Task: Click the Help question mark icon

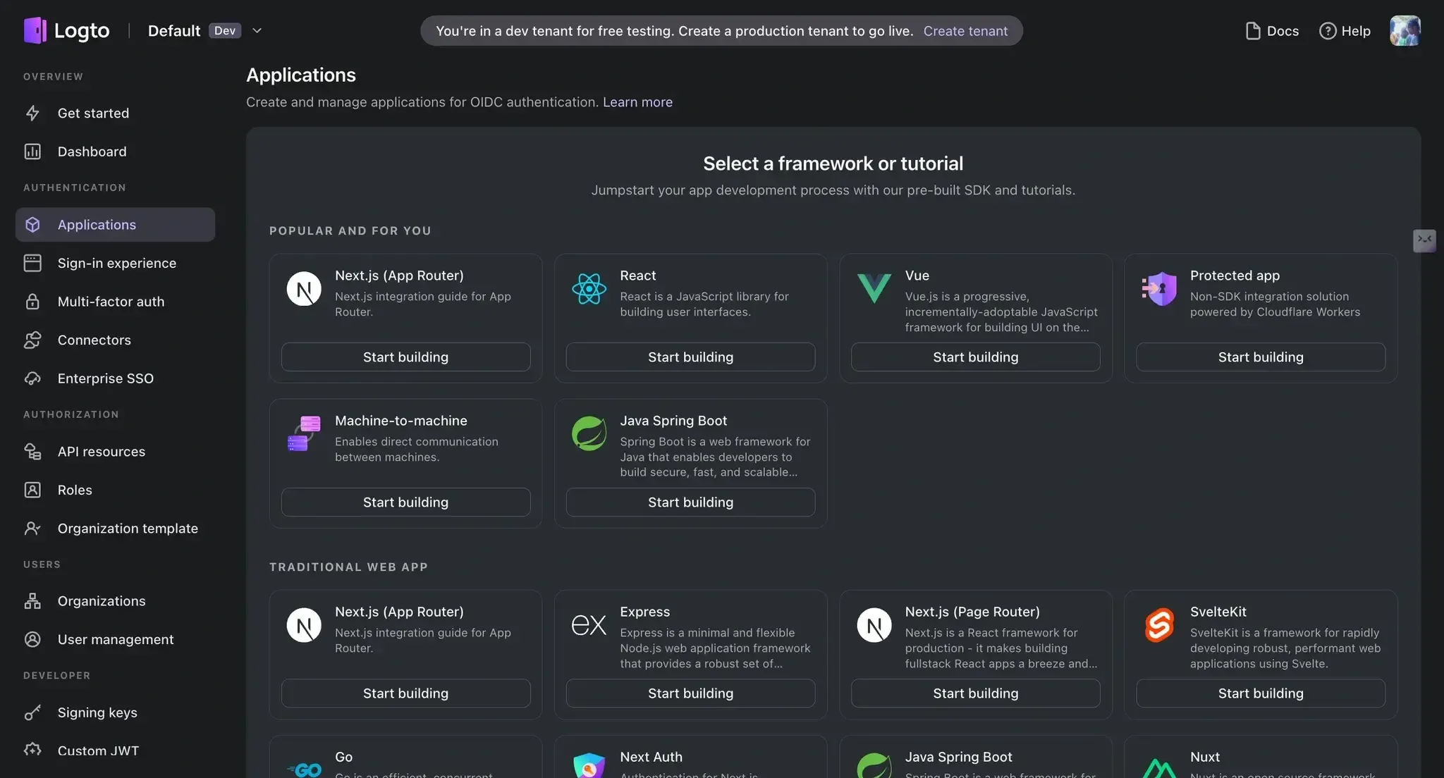Action: click(1327, 30)
